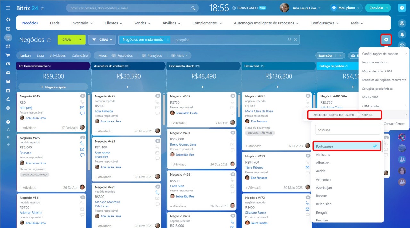Viewport: 410px width, 228px height.
Task: Expand the Vendas menu
Action: 142,23
